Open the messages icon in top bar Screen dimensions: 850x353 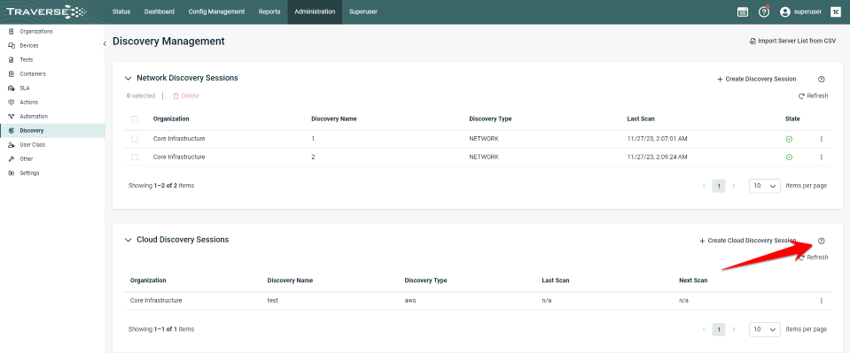point(743,12)
